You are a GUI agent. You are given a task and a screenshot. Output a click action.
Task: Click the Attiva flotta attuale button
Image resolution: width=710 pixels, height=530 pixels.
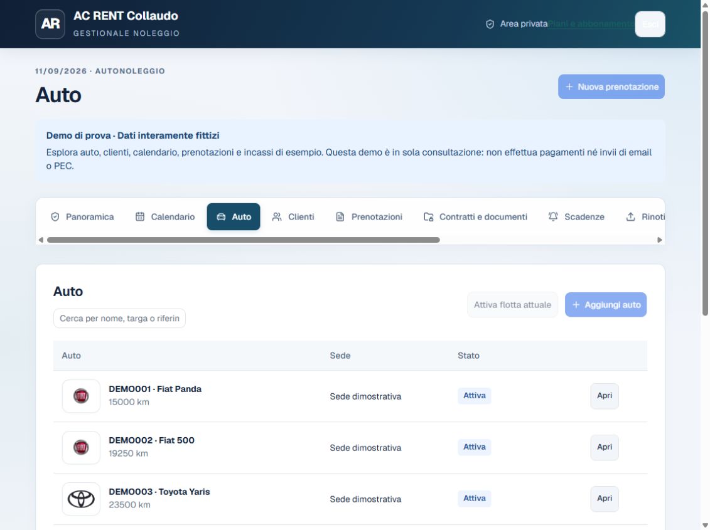tap(513, 305)
